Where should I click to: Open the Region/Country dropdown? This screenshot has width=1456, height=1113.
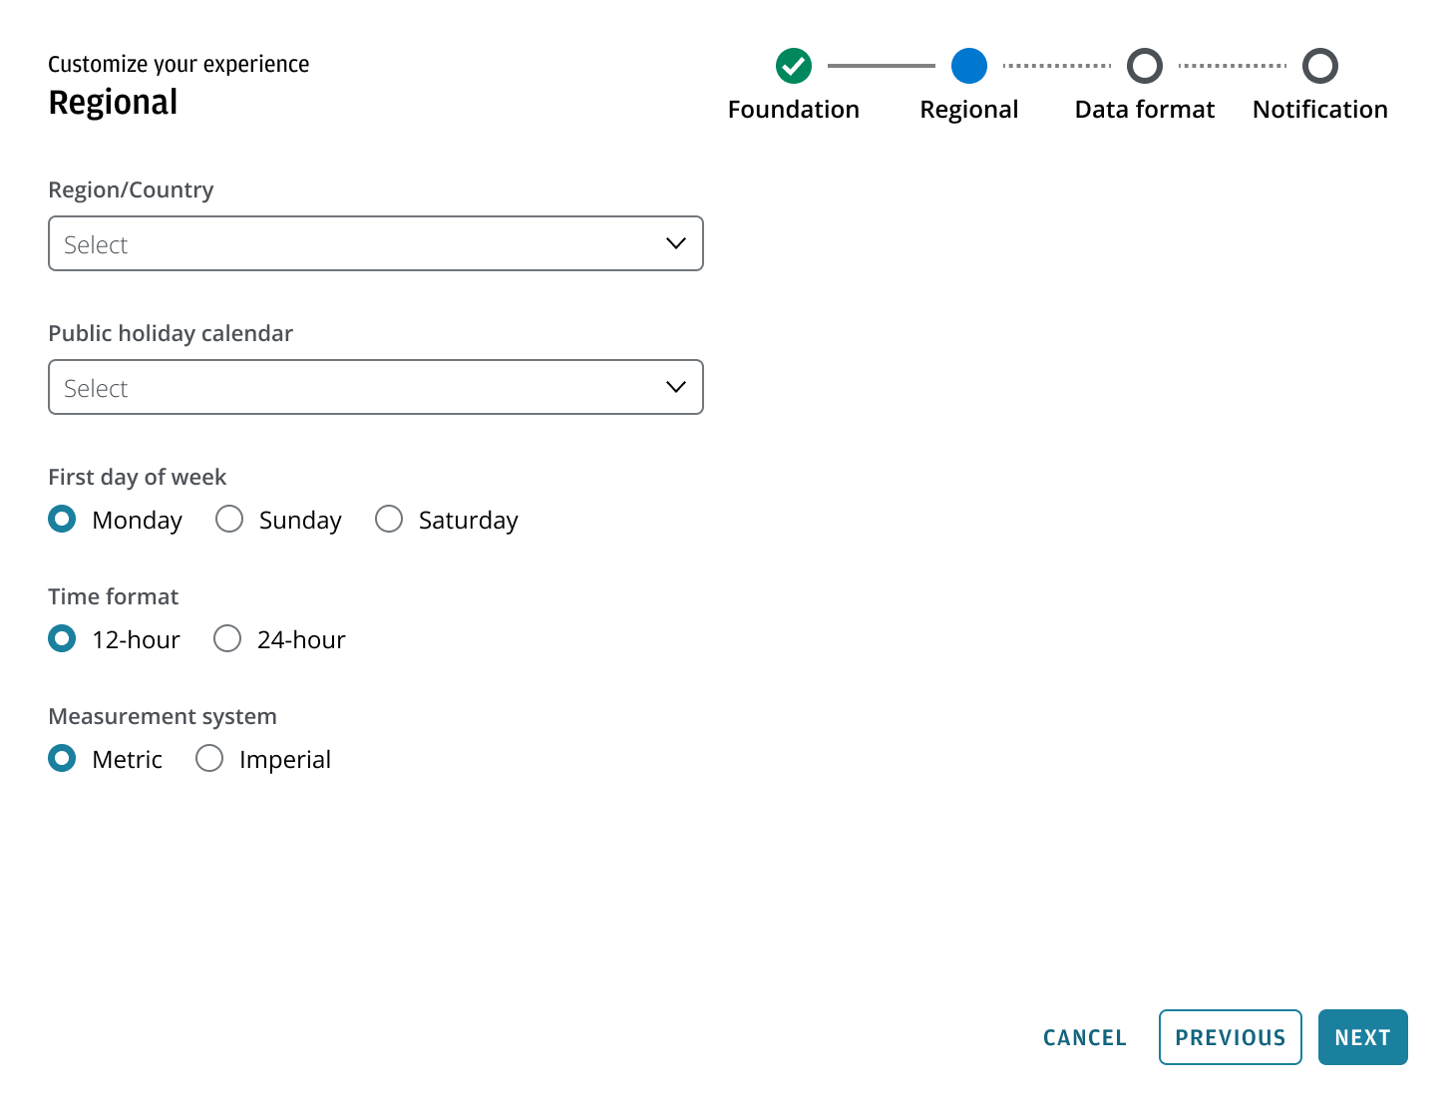pos(376,243)
